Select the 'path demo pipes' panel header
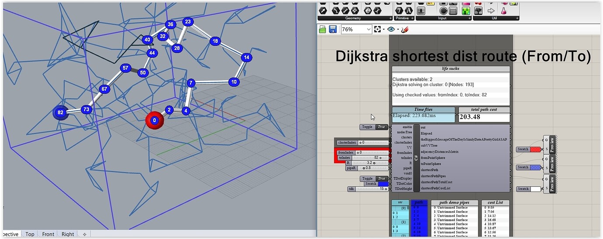Viewport: 603px width, 239px height. 454,203
